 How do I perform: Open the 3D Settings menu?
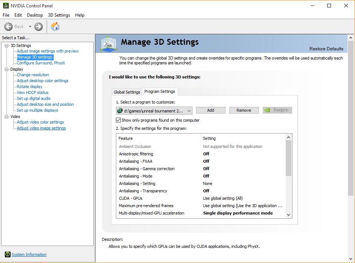[x=59, y=15]
